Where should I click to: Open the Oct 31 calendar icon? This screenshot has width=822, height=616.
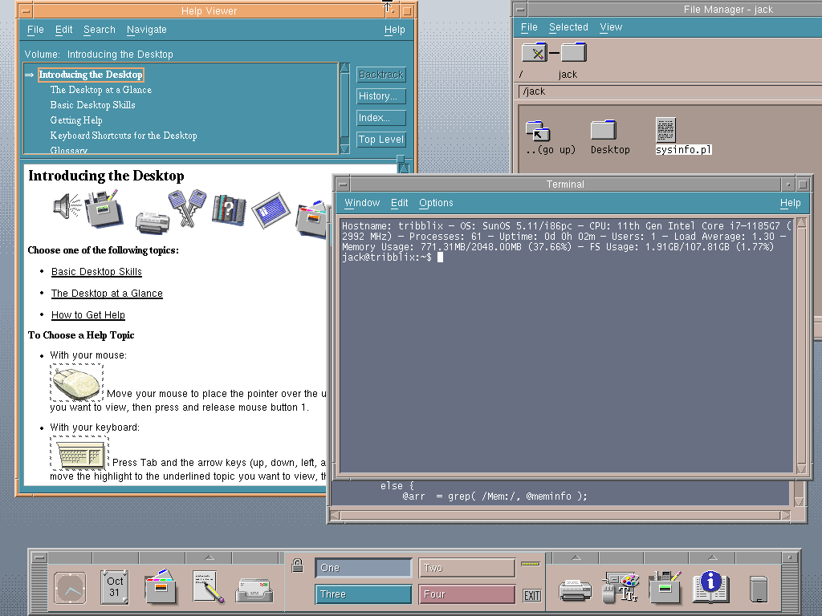click(116, 588)
